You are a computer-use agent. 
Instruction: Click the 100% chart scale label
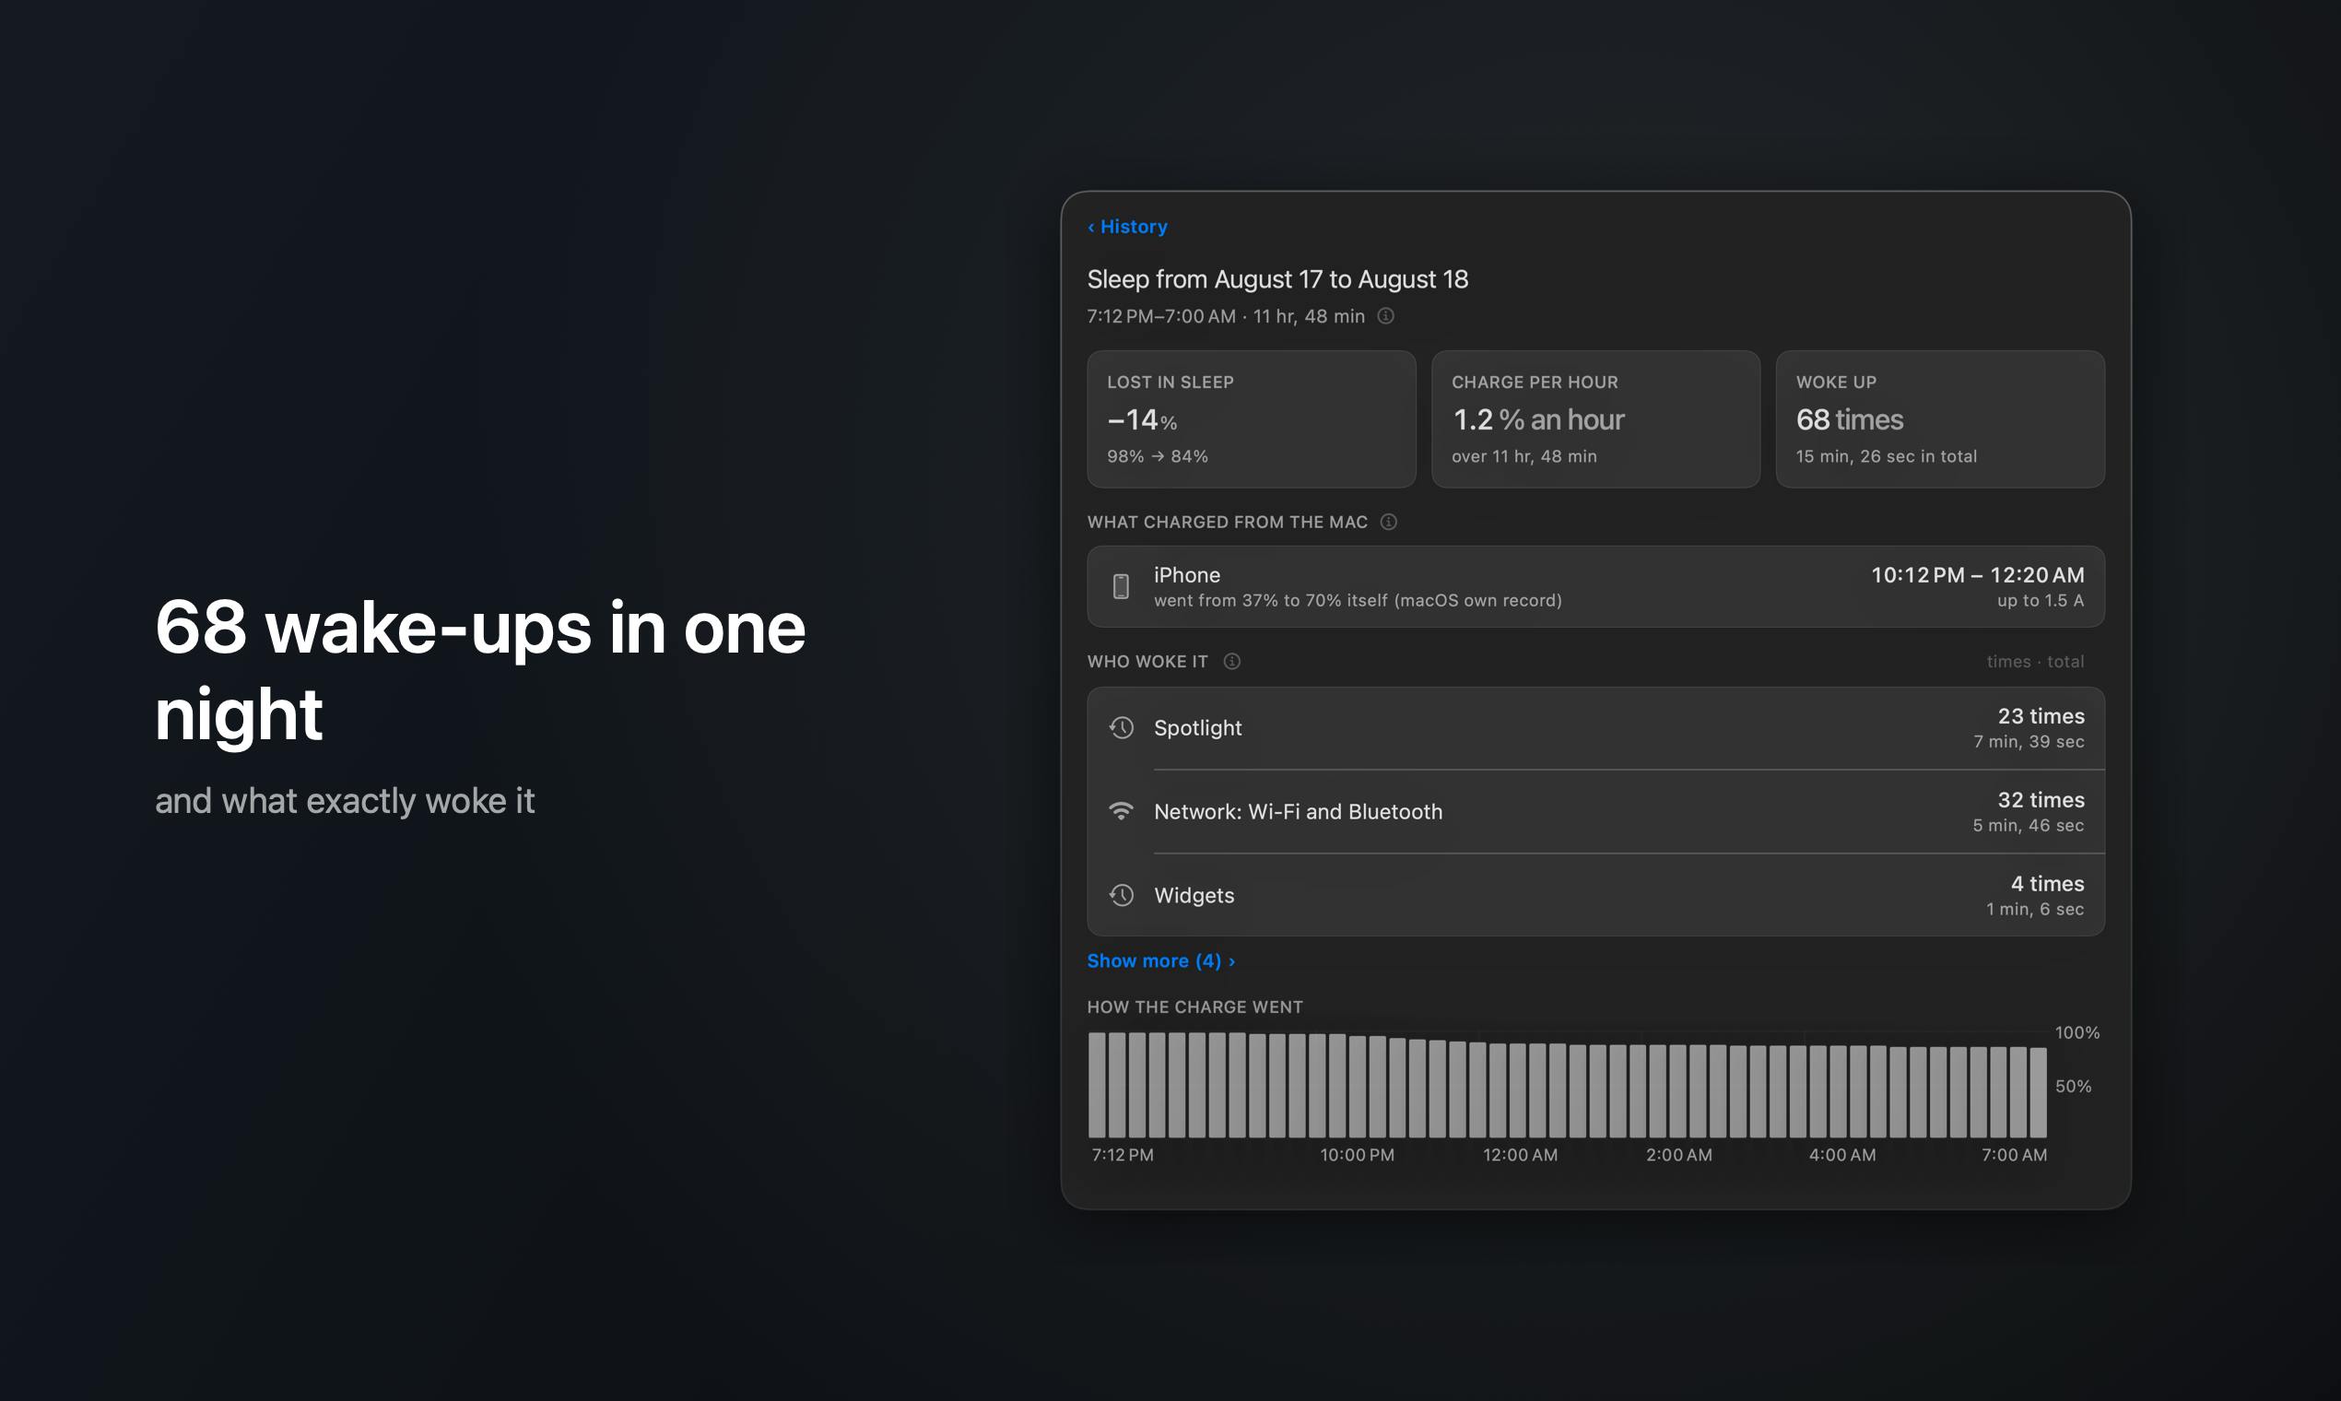pos(2076,1033)
